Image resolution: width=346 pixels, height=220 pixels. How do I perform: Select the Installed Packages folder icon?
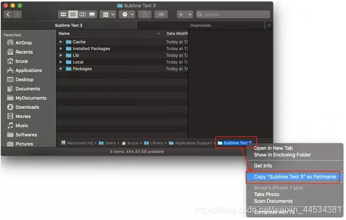point(69,49)
